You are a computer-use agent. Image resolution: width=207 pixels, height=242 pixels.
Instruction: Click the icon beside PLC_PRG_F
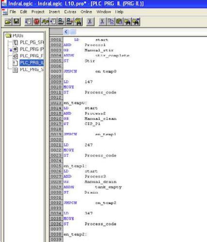click(15, 56)
